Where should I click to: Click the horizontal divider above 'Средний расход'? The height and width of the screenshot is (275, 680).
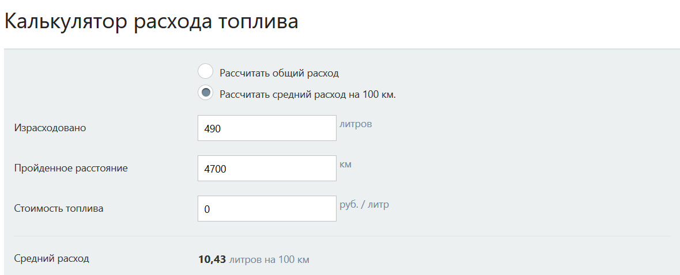click(342, 236)
